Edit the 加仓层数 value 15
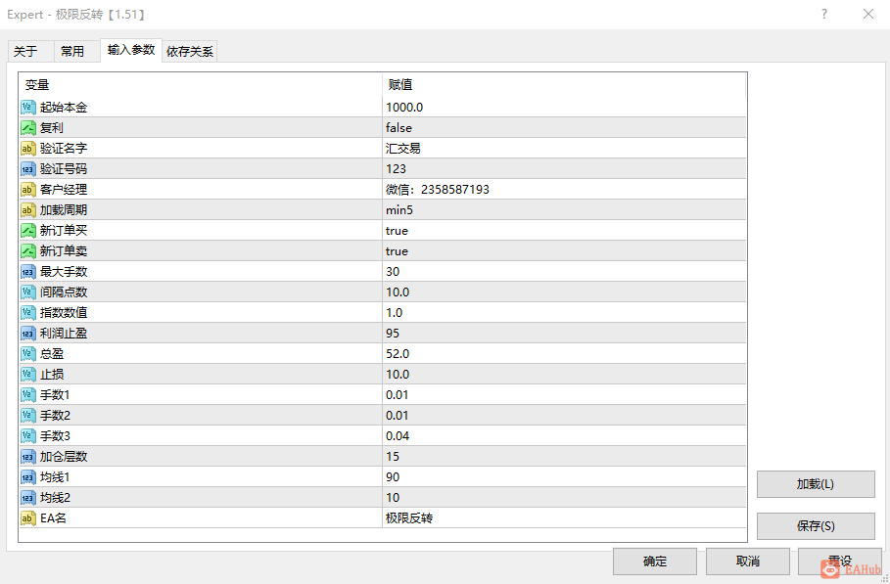 click(564, 457)
